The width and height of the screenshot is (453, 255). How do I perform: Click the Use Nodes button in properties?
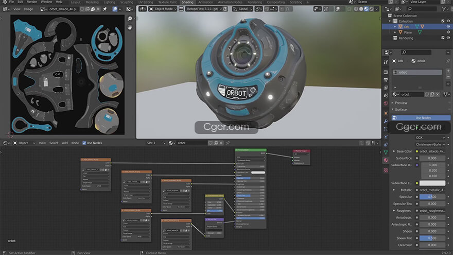[x=421, y=117]
